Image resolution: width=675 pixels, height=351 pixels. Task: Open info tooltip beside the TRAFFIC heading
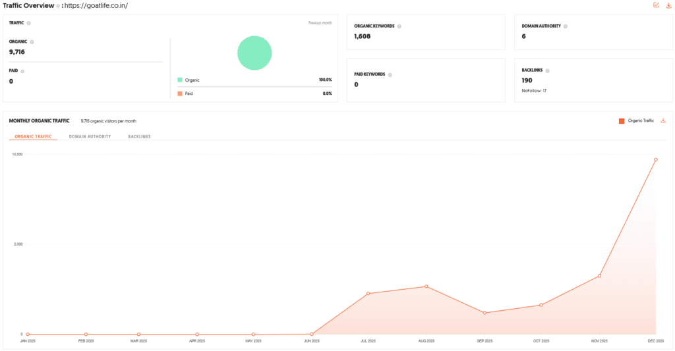pyautogui.click(x=29, y=23)
